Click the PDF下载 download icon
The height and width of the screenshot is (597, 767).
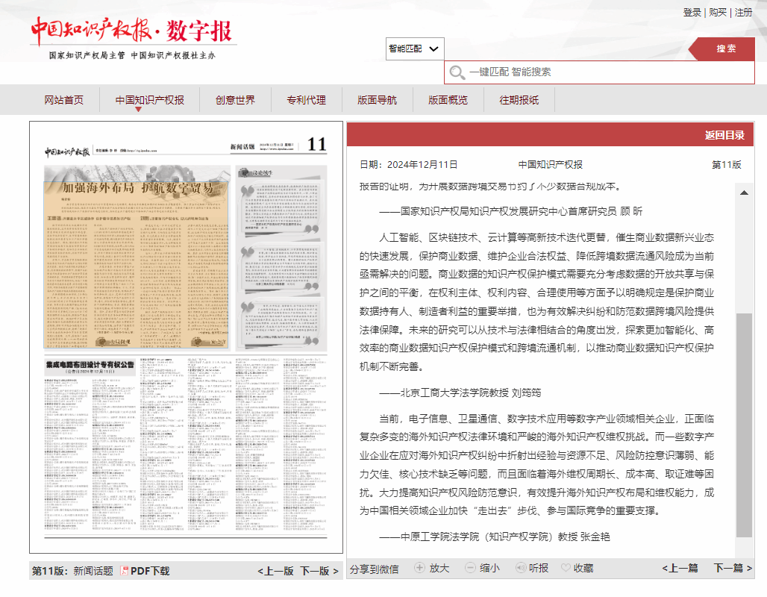[125, 571]
